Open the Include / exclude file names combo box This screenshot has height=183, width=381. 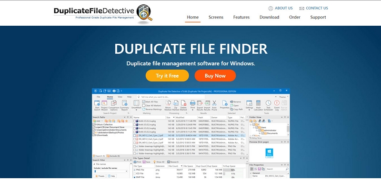(111, 172)
